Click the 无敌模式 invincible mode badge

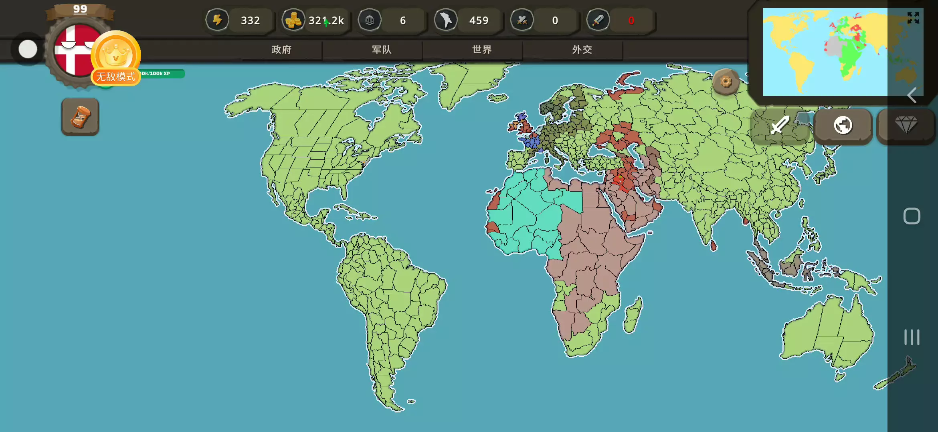115,76
